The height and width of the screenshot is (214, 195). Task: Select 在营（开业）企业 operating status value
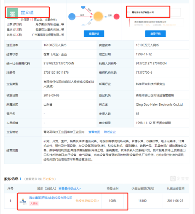pyautogui.click(x=55, y=54)
